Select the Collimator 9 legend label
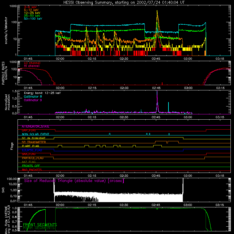This screenshot has height=234, width=234. point(33,100)
